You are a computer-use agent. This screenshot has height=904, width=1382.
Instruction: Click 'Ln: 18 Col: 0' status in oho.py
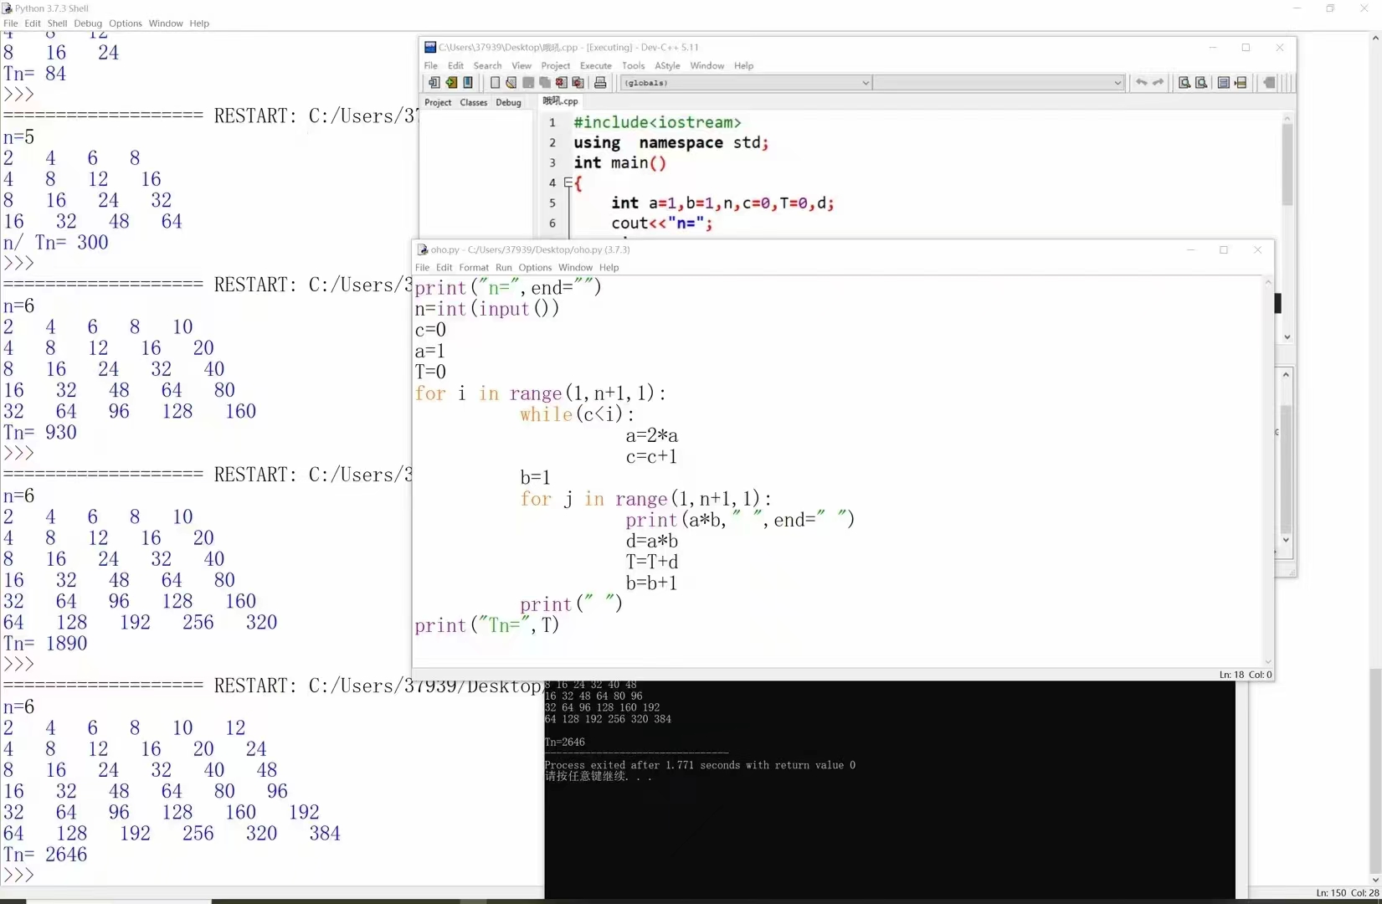1246,675
